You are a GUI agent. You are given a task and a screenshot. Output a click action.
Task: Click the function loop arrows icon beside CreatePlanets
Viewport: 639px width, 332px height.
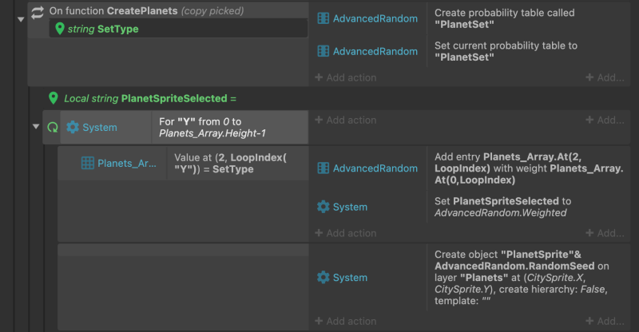coord(38,13)
